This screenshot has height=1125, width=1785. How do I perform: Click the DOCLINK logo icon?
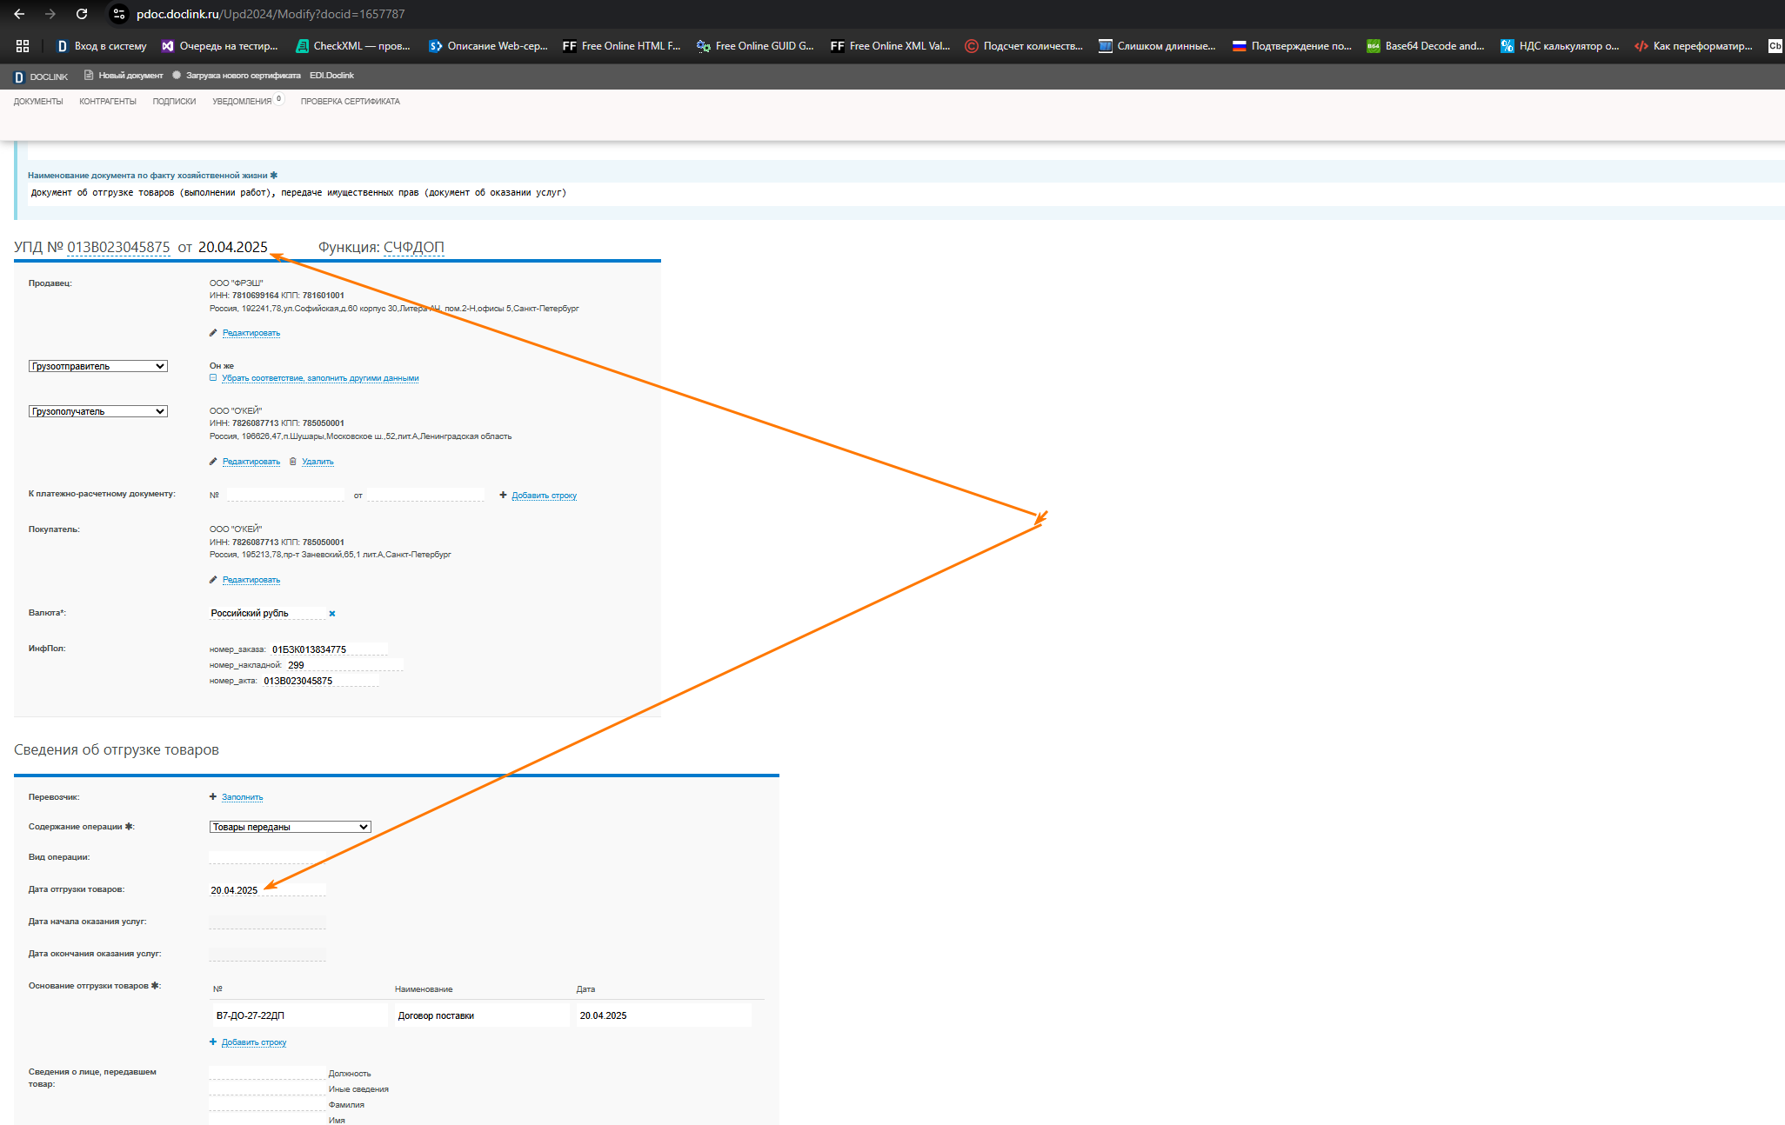[19, 77]
